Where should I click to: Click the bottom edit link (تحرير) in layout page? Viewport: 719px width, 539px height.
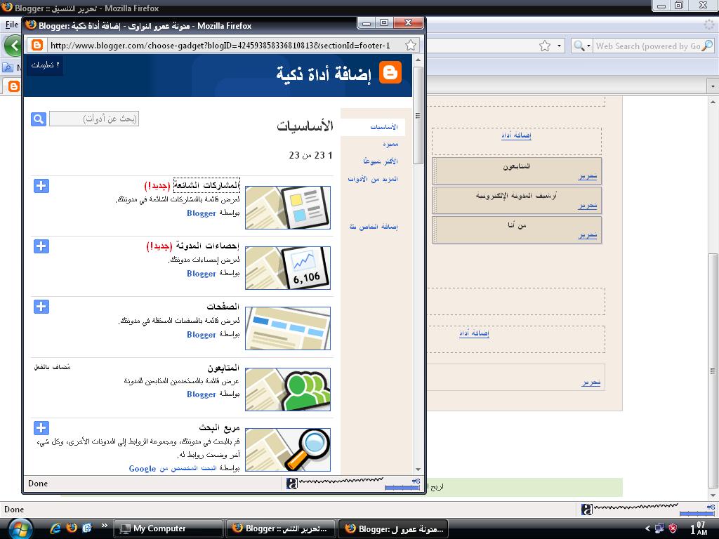tap(591, 382)
